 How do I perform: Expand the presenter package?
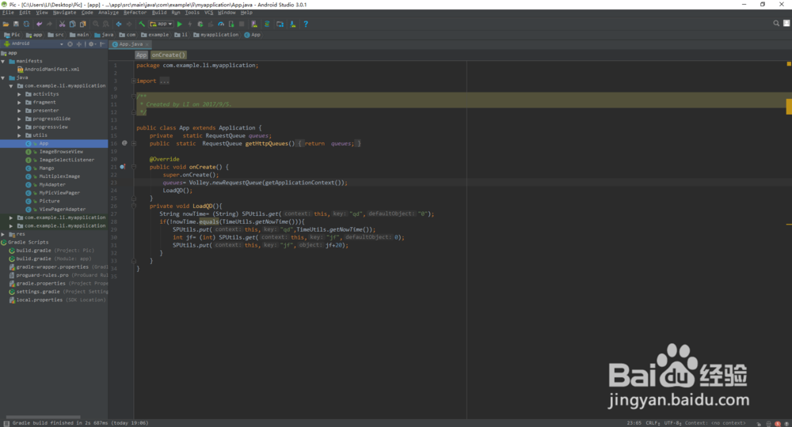(19, 111)
